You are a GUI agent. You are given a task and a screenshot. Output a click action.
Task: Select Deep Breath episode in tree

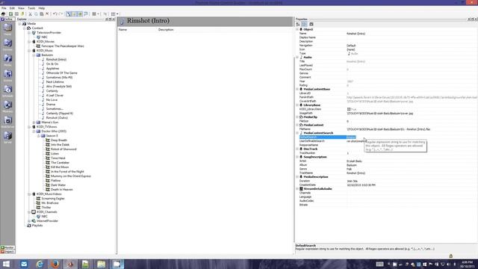point(59,140)
